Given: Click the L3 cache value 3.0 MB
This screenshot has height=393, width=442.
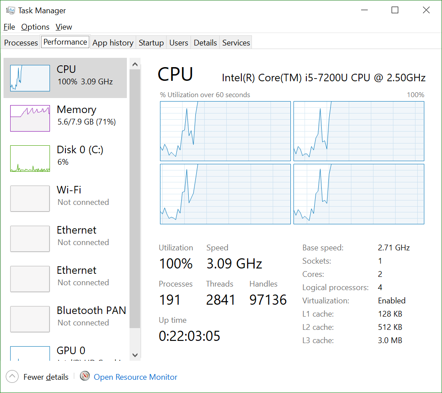Looking at the screenshot, I should [x=390, y=340].
